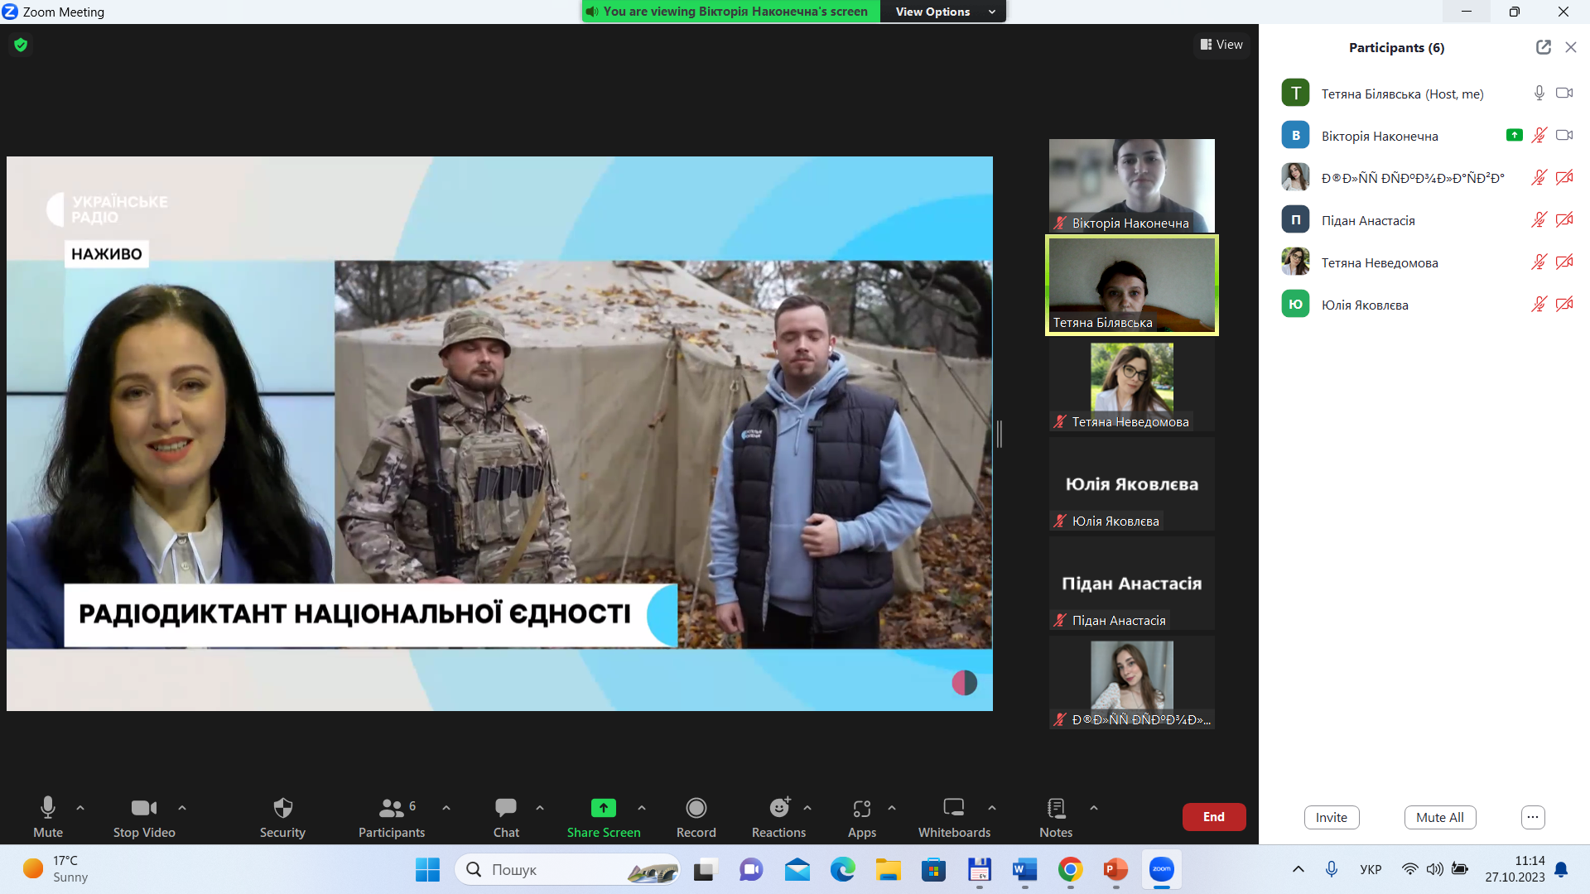Open more options ellipsis in Participants panel
The image size is (1590, 894).
[1533, 817]
